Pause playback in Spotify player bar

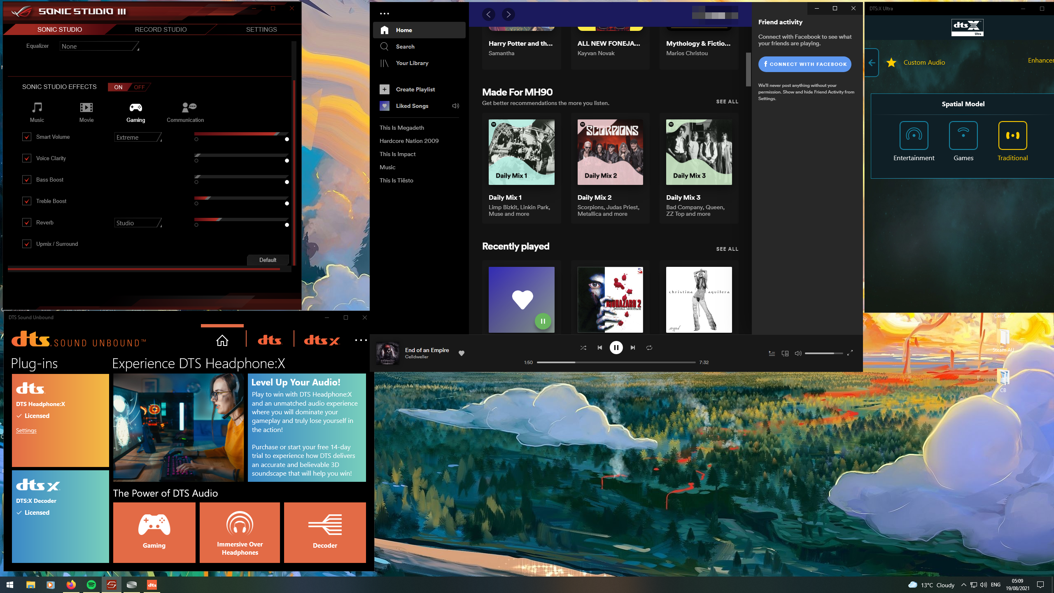pos(616,348)
